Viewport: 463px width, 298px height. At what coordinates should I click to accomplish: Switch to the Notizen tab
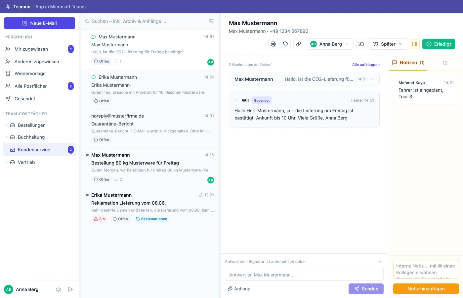[408, 63]
